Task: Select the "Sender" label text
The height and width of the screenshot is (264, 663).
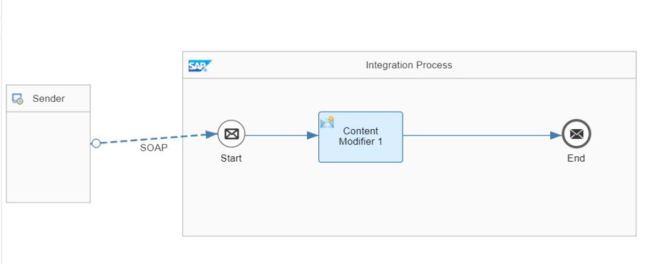Action: 49,99
